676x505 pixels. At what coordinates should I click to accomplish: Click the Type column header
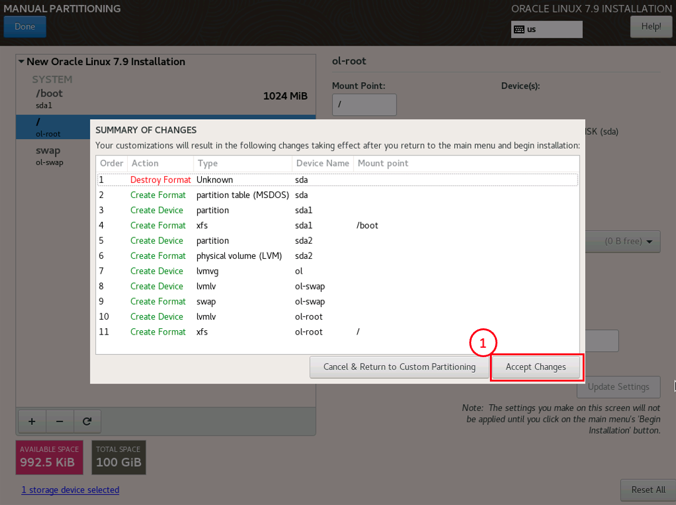(242, 164)
